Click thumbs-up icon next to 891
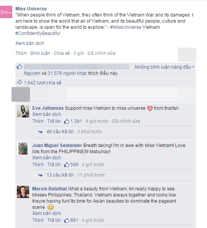Viewport: 207px width, 228px height. coord(66,220)
